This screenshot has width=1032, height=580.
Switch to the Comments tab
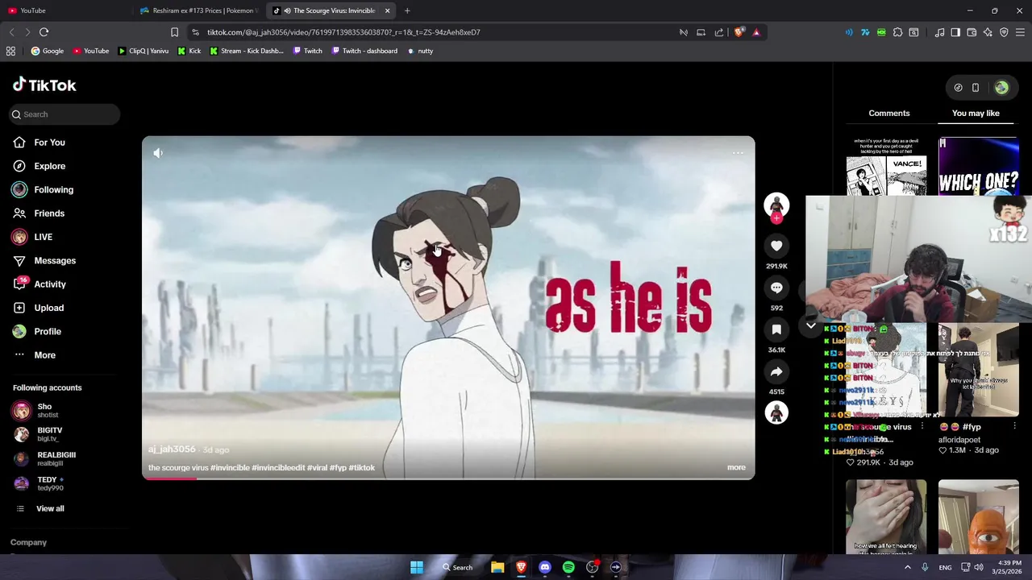889,114
